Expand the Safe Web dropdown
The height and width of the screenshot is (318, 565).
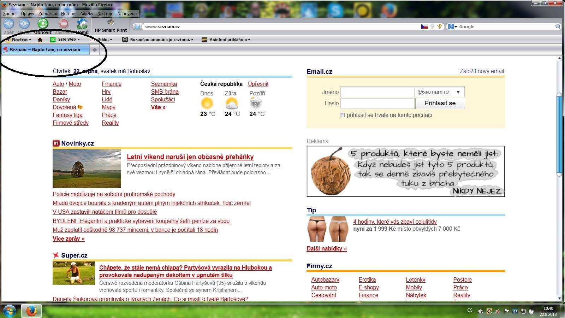78,40
